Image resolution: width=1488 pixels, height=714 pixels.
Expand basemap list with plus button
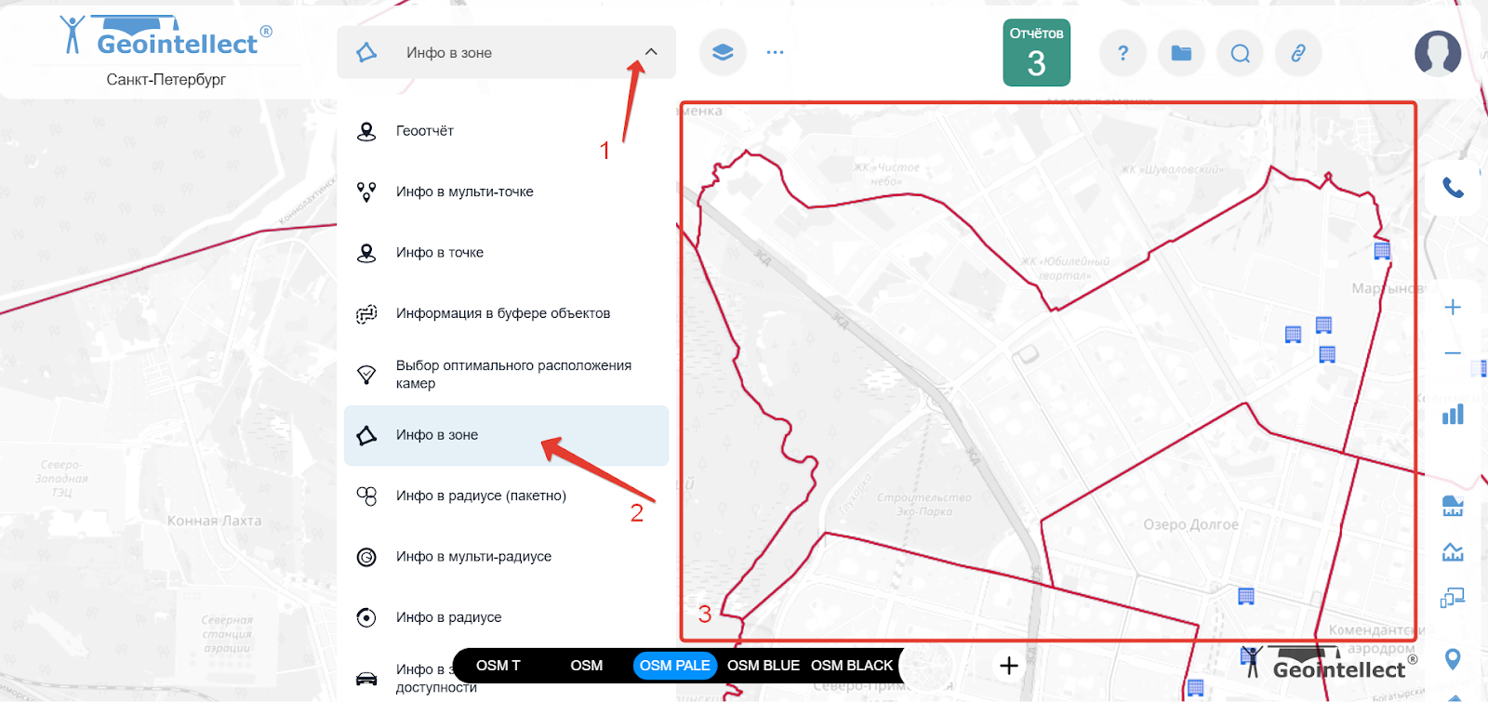click(x=1009, y=666)
